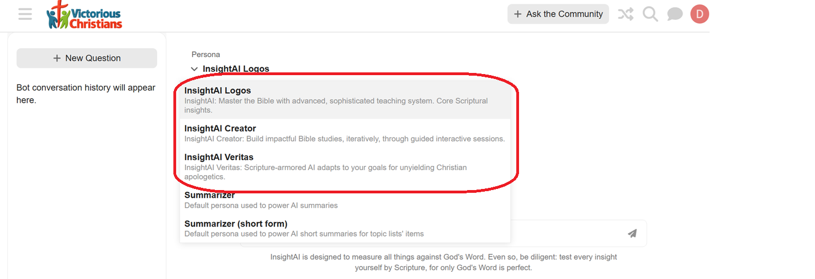Click the Persona label

coord(206,54)
